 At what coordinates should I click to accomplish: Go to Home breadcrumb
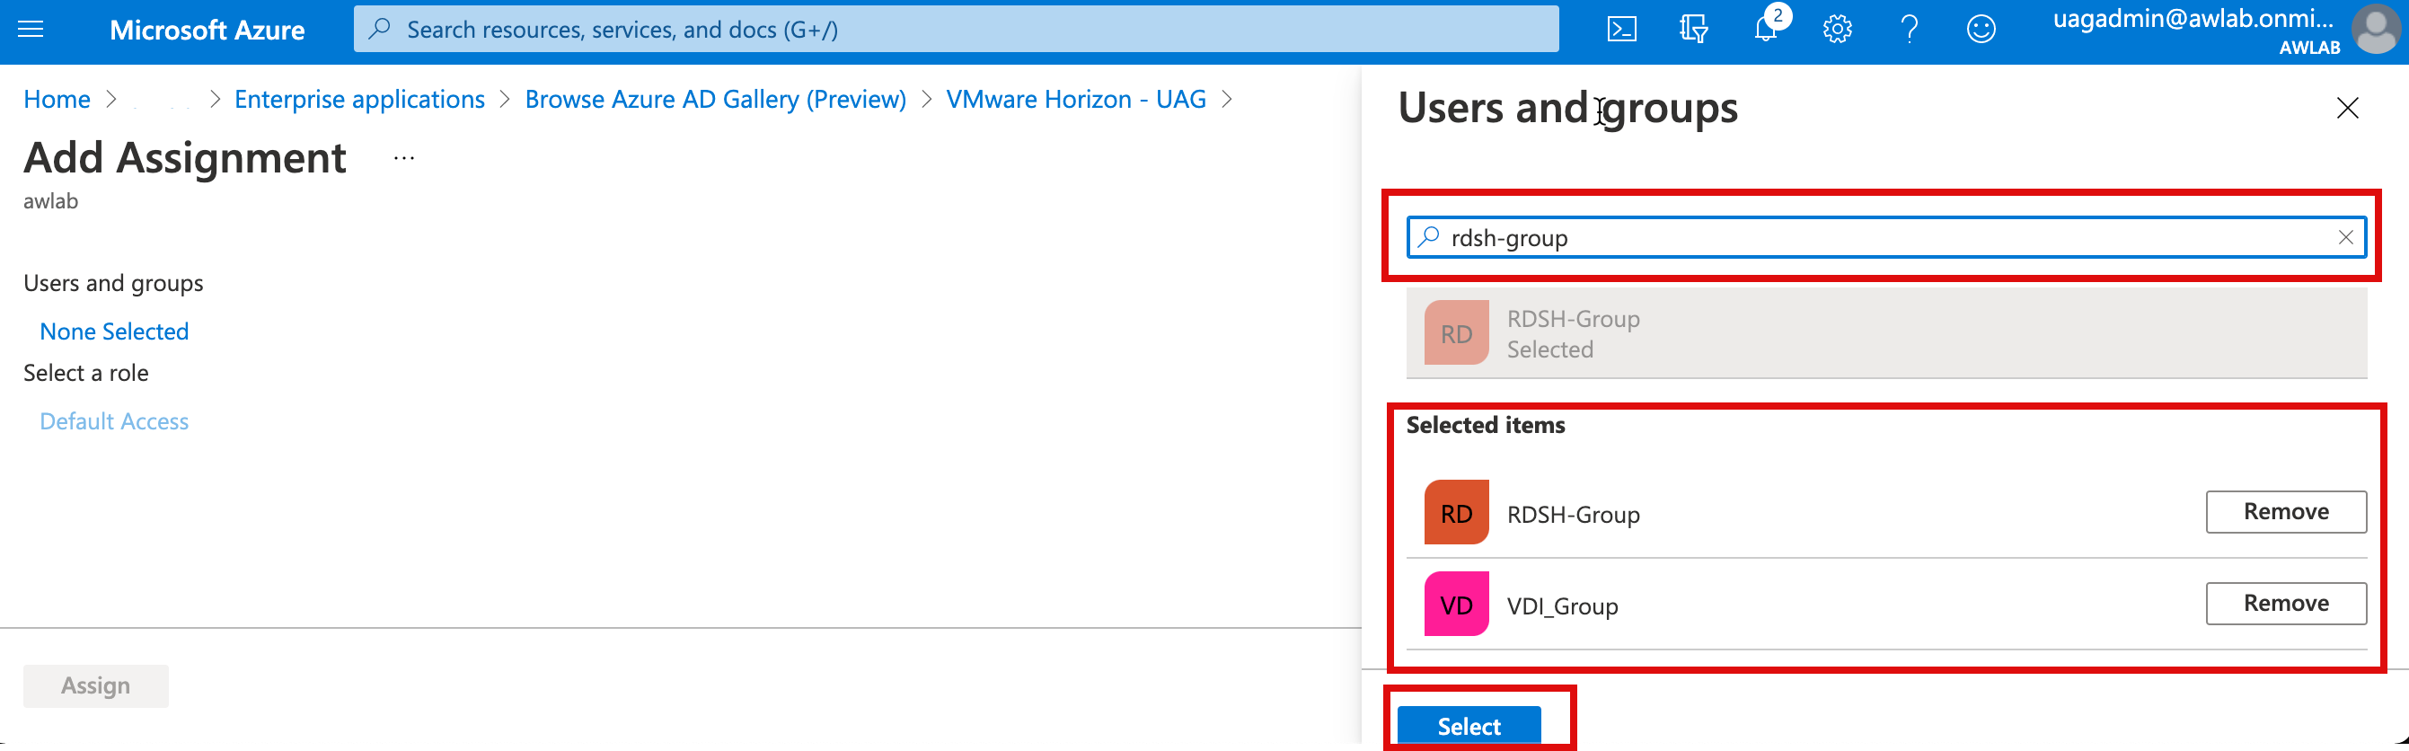tap(57, 99)
